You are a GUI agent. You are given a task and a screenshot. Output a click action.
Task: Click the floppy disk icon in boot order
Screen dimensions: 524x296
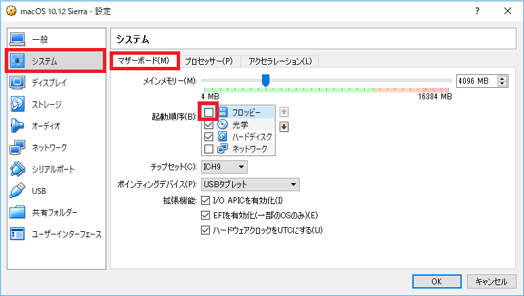[x=223, y=112]
